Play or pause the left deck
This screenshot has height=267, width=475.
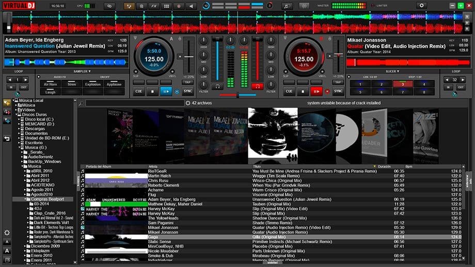tap(166, 91)
